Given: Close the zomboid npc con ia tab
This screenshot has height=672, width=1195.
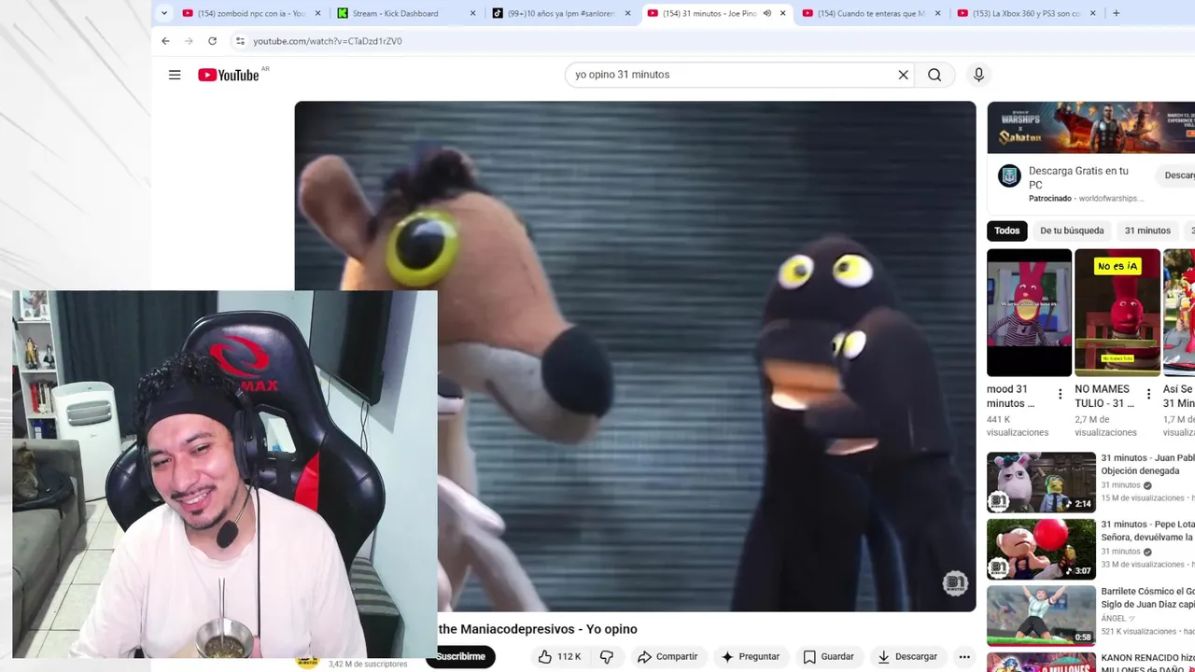Looking at the screenshot, I should coord(317,13).
